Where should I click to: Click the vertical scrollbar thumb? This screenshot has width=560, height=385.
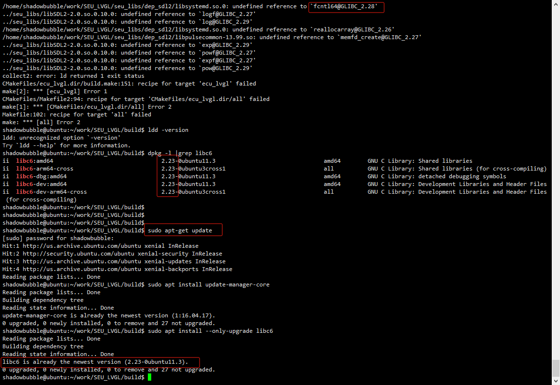[556, 368]
